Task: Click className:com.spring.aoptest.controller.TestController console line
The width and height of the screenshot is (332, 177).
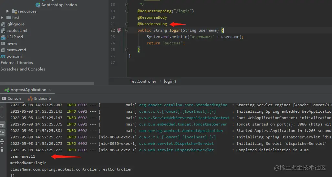Action: (x=71, y=169)
